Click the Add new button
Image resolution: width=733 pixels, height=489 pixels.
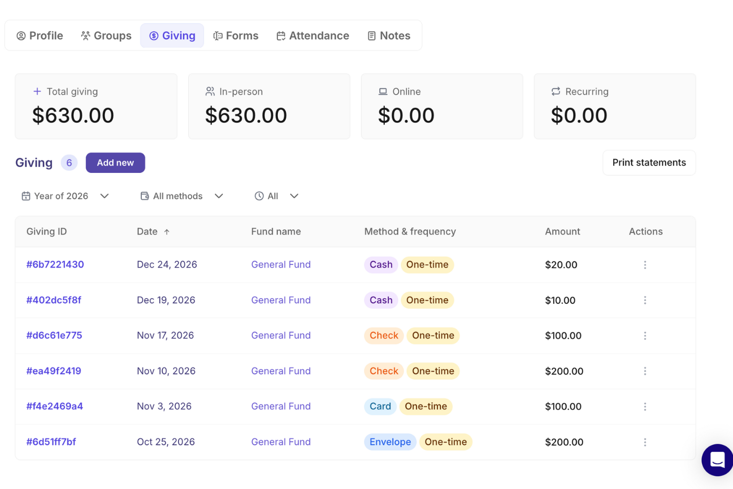point(115,163)
